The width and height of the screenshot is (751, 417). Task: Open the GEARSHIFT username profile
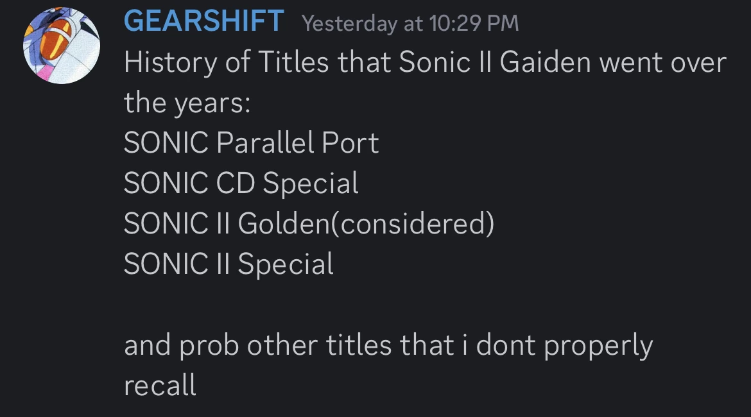[x=203, y=21]
